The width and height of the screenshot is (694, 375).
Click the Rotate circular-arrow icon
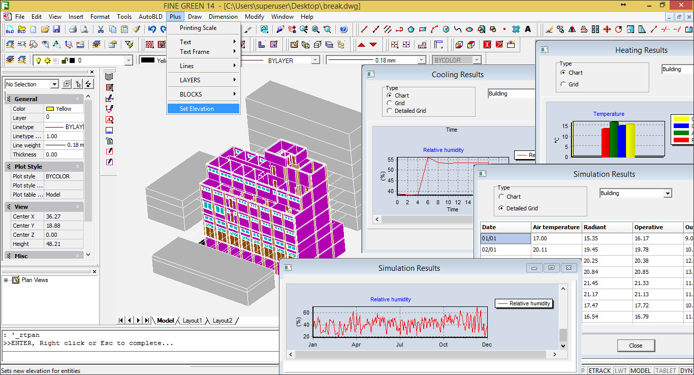pos(619,29)
